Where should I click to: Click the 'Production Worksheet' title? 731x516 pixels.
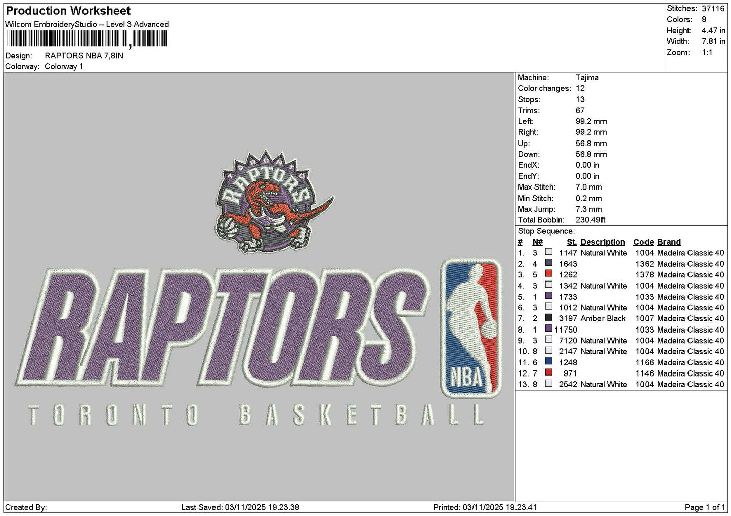coord(68,11)
